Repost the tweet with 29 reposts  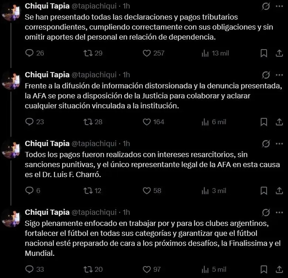pos(88,53)
